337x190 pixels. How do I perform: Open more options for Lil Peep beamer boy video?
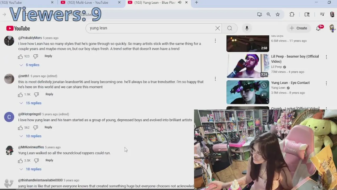click(x=326, y=57)
